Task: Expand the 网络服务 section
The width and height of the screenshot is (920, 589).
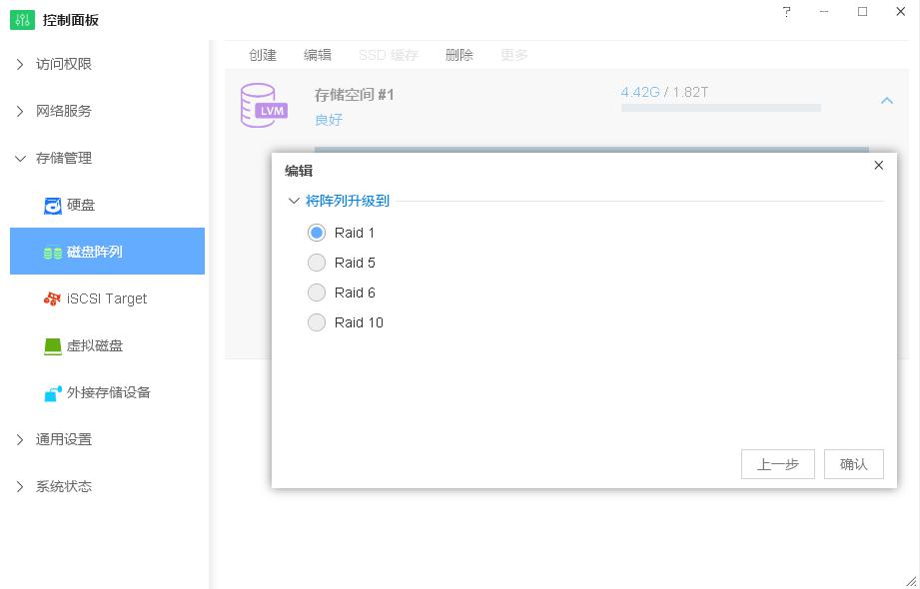Action: coord(20,112)
